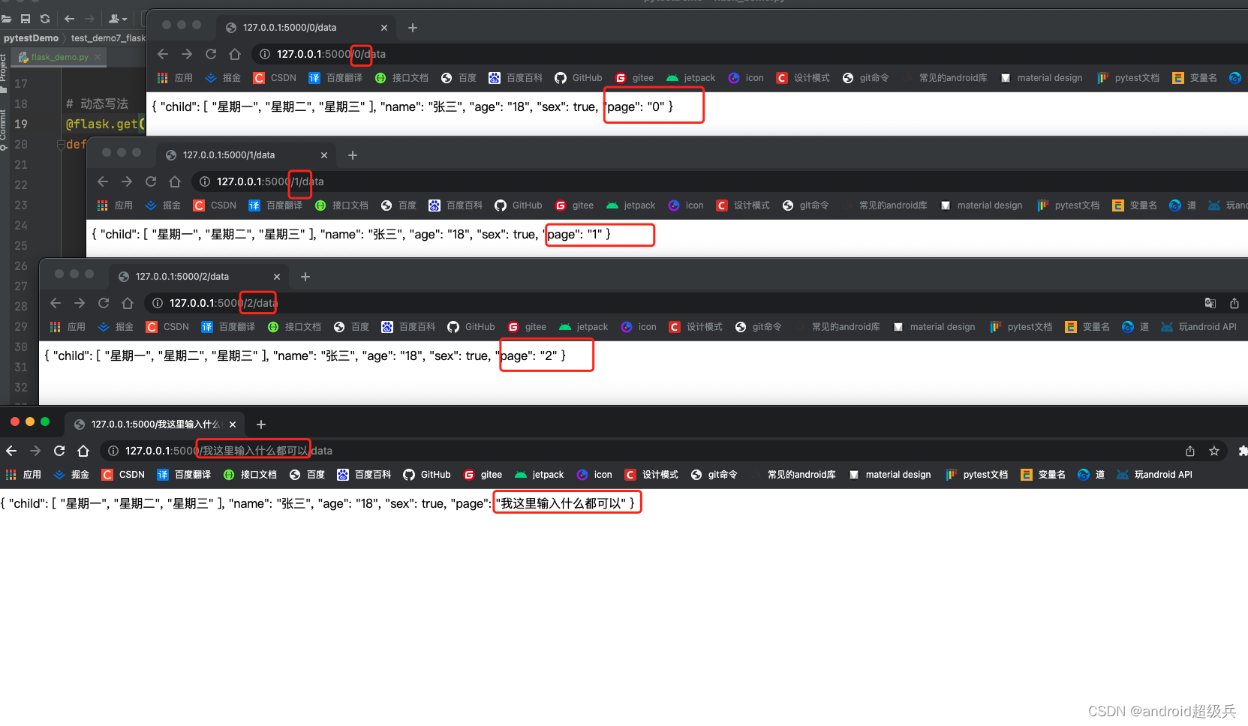The width and height of the screenshot is (1248, 726).
Task: Open a new tab in the 5000/2/data window
Action: [305, 277]
